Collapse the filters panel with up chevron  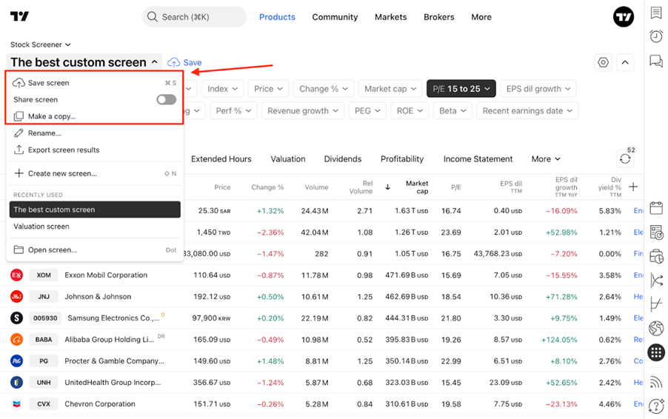pos(625,63)
